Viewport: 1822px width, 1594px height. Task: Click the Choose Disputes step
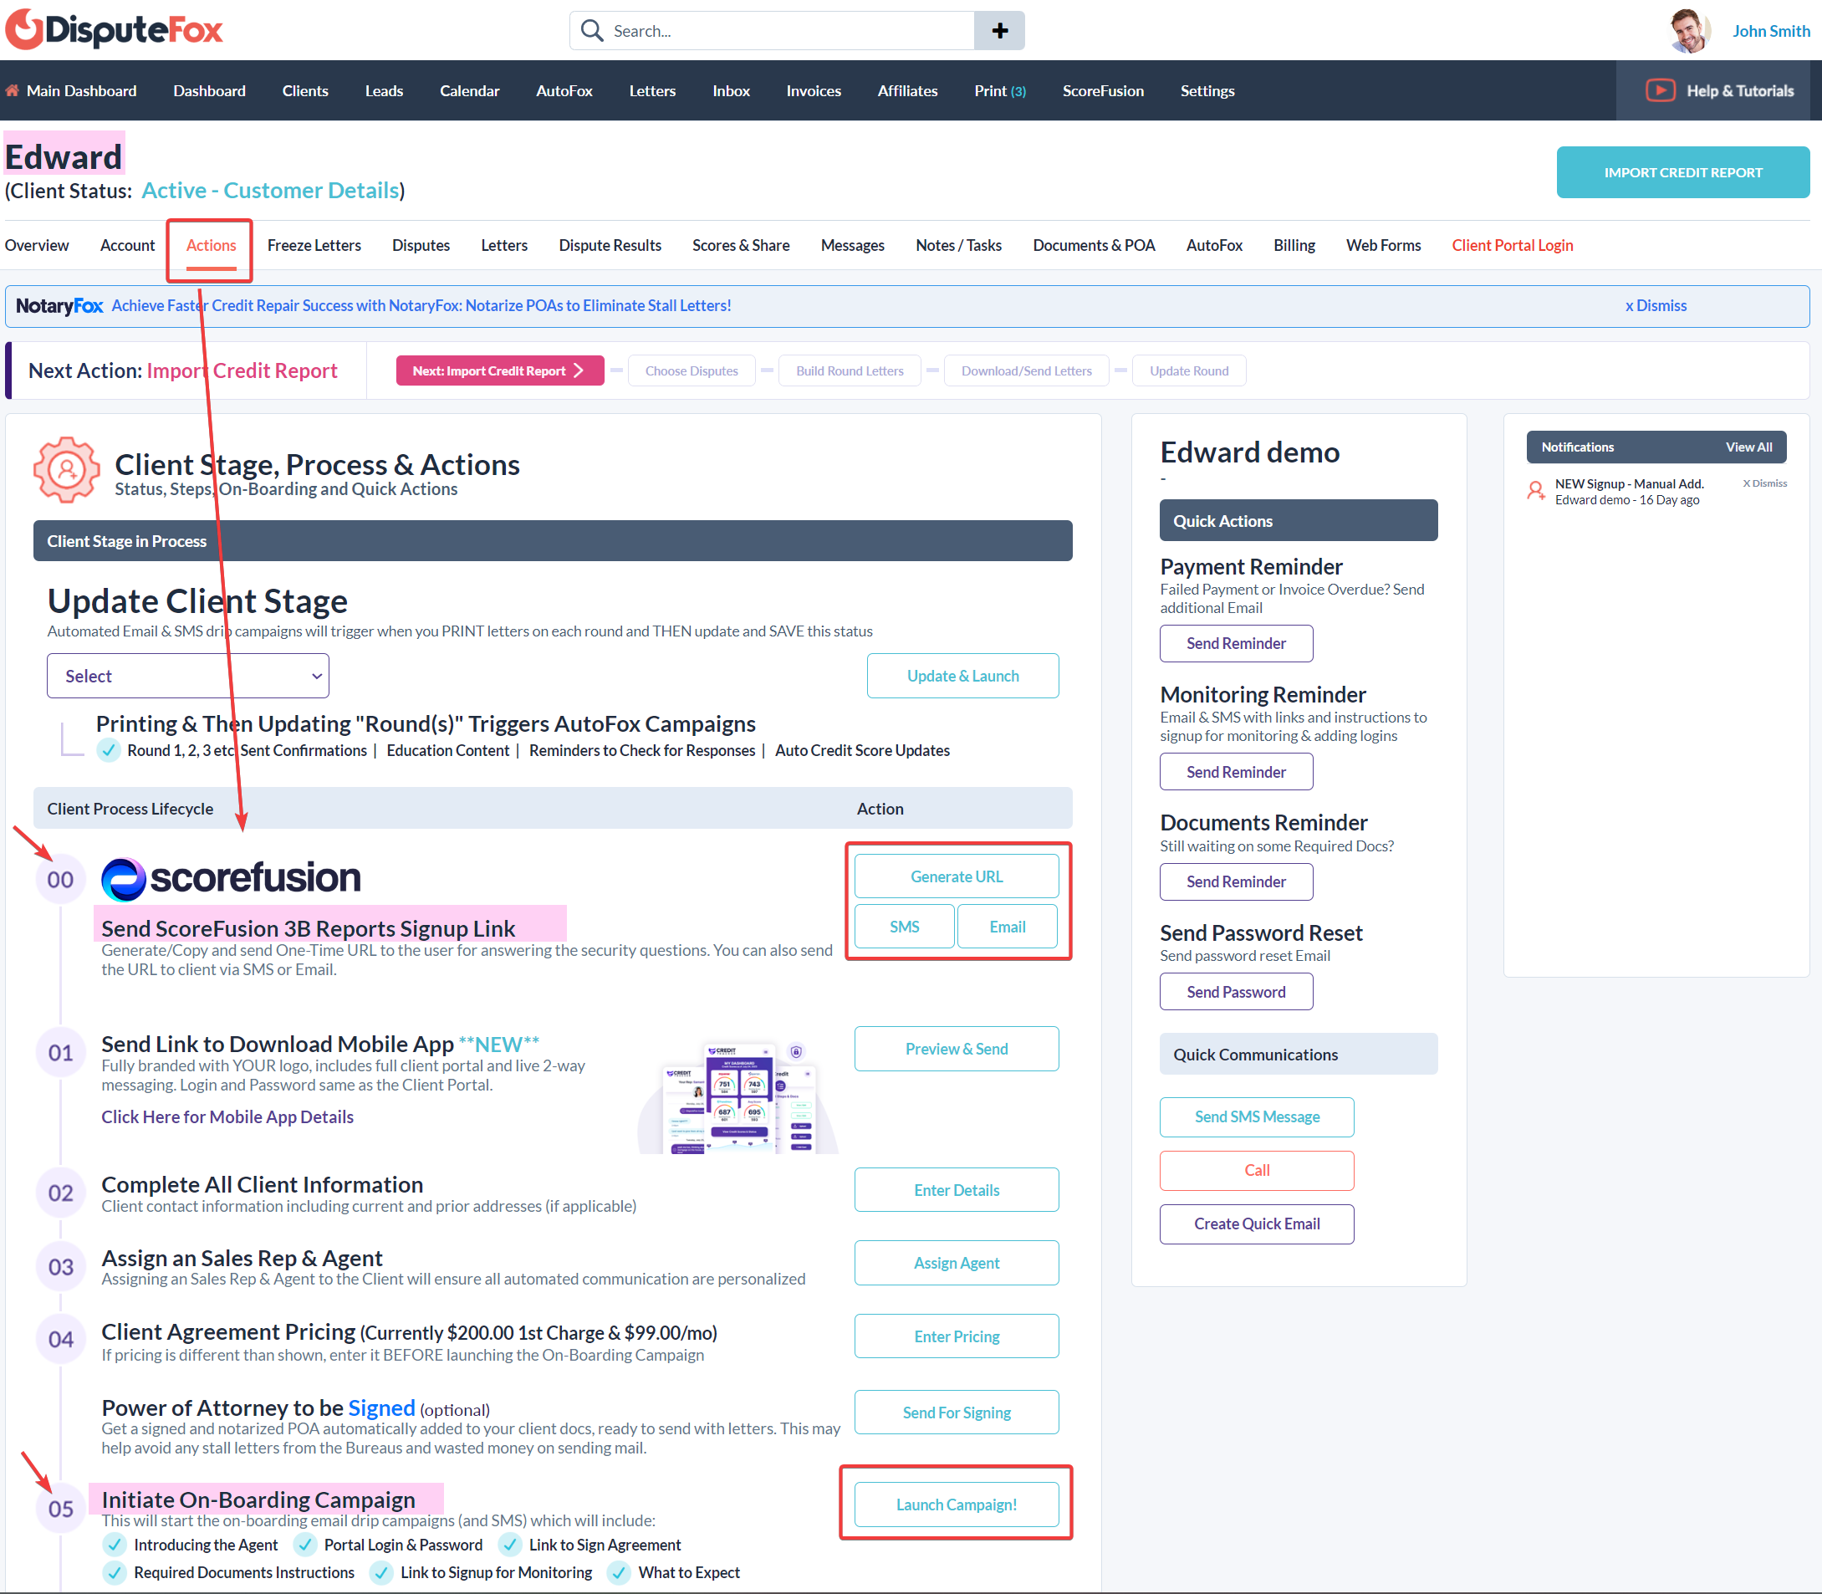click(x=691, y=371)
